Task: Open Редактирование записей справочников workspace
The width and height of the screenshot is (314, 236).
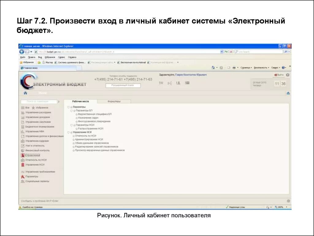Action: point(97,147)
